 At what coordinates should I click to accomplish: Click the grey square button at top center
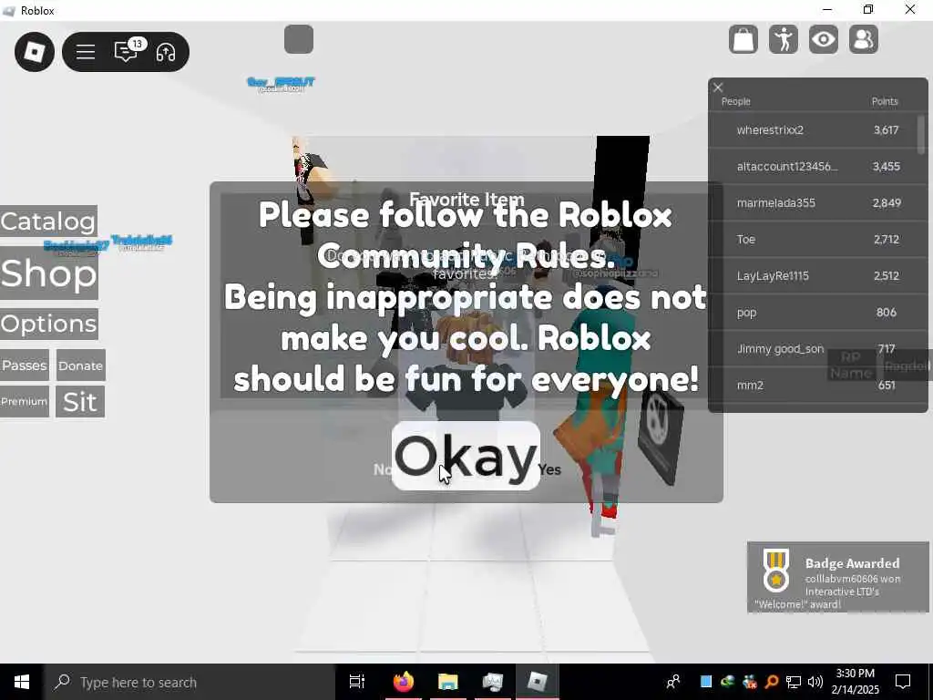tap(299, 39)
